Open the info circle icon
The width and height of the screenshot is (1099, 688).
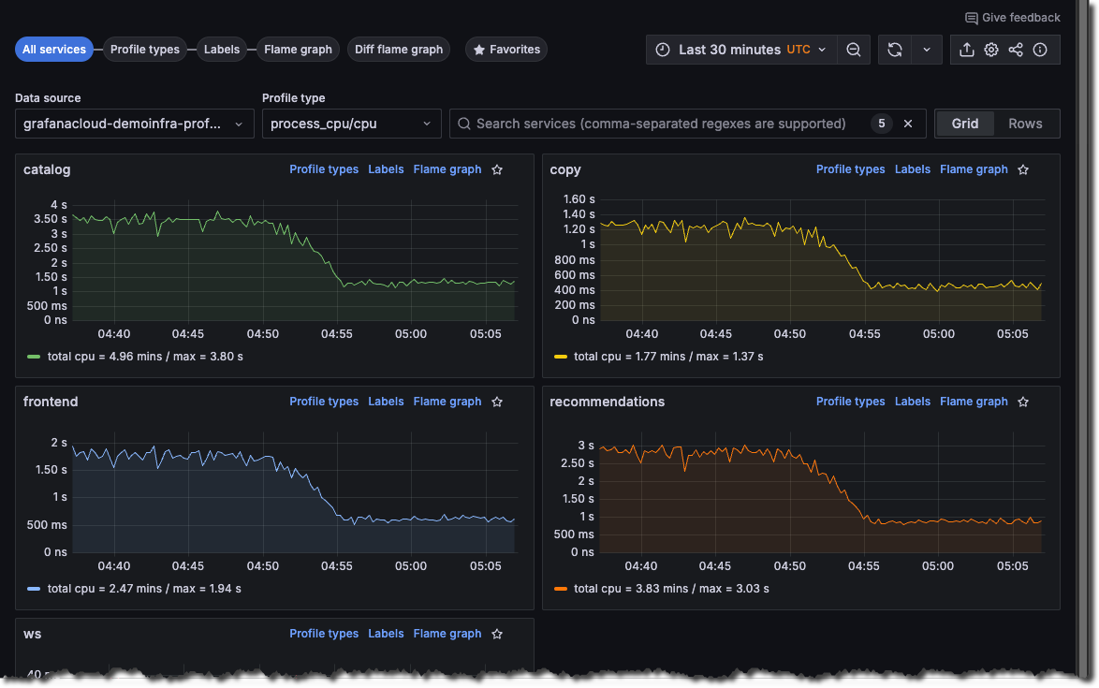pos(1040,50)
